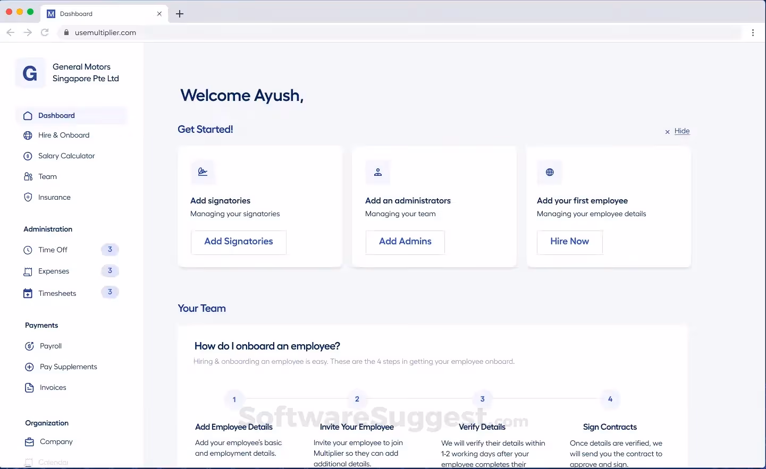Open Payroll under Payments

tap(50, 346)
